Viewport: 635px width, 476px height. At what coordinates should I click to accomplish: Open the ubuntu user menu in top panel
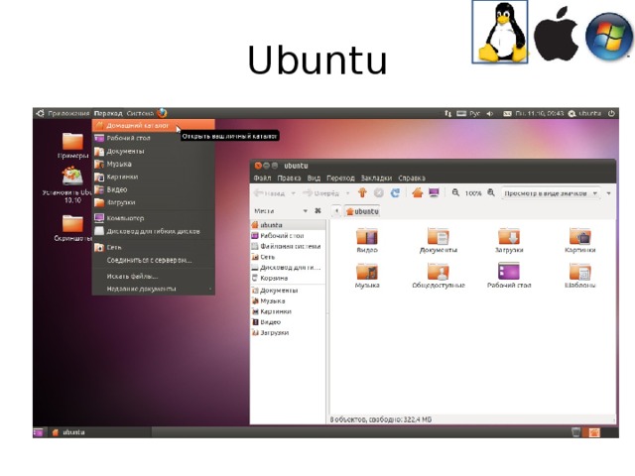pyautogui.click(x=584, y=113)
